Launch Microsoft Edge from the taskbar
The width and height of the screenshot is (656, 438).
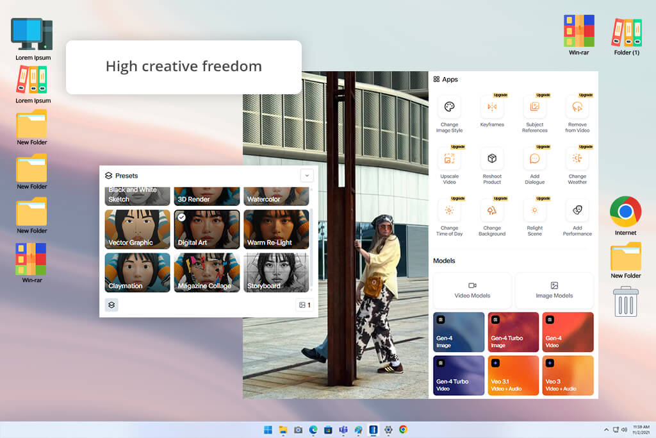tap(313, 430)
